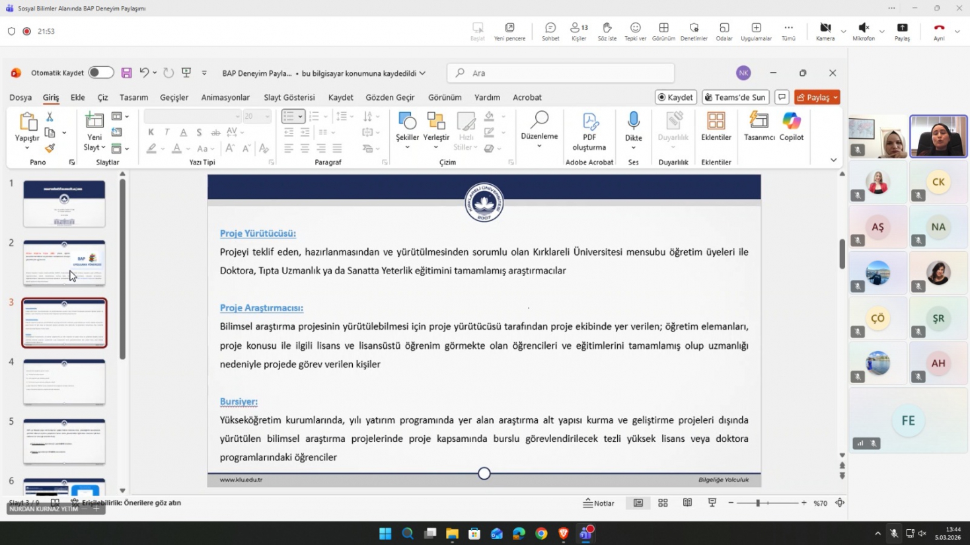Expand the Yeni Slayt dropdown arrow
The width and height of the screenshot is (970, 545).
103,147
